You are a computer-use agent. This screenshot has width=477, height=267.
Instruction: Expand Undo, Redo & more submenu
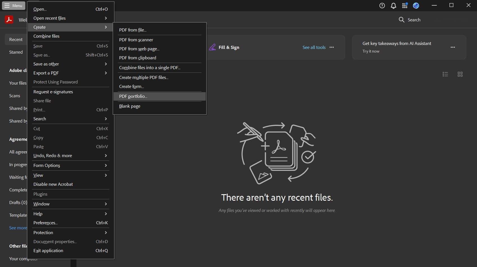point(71,155)
